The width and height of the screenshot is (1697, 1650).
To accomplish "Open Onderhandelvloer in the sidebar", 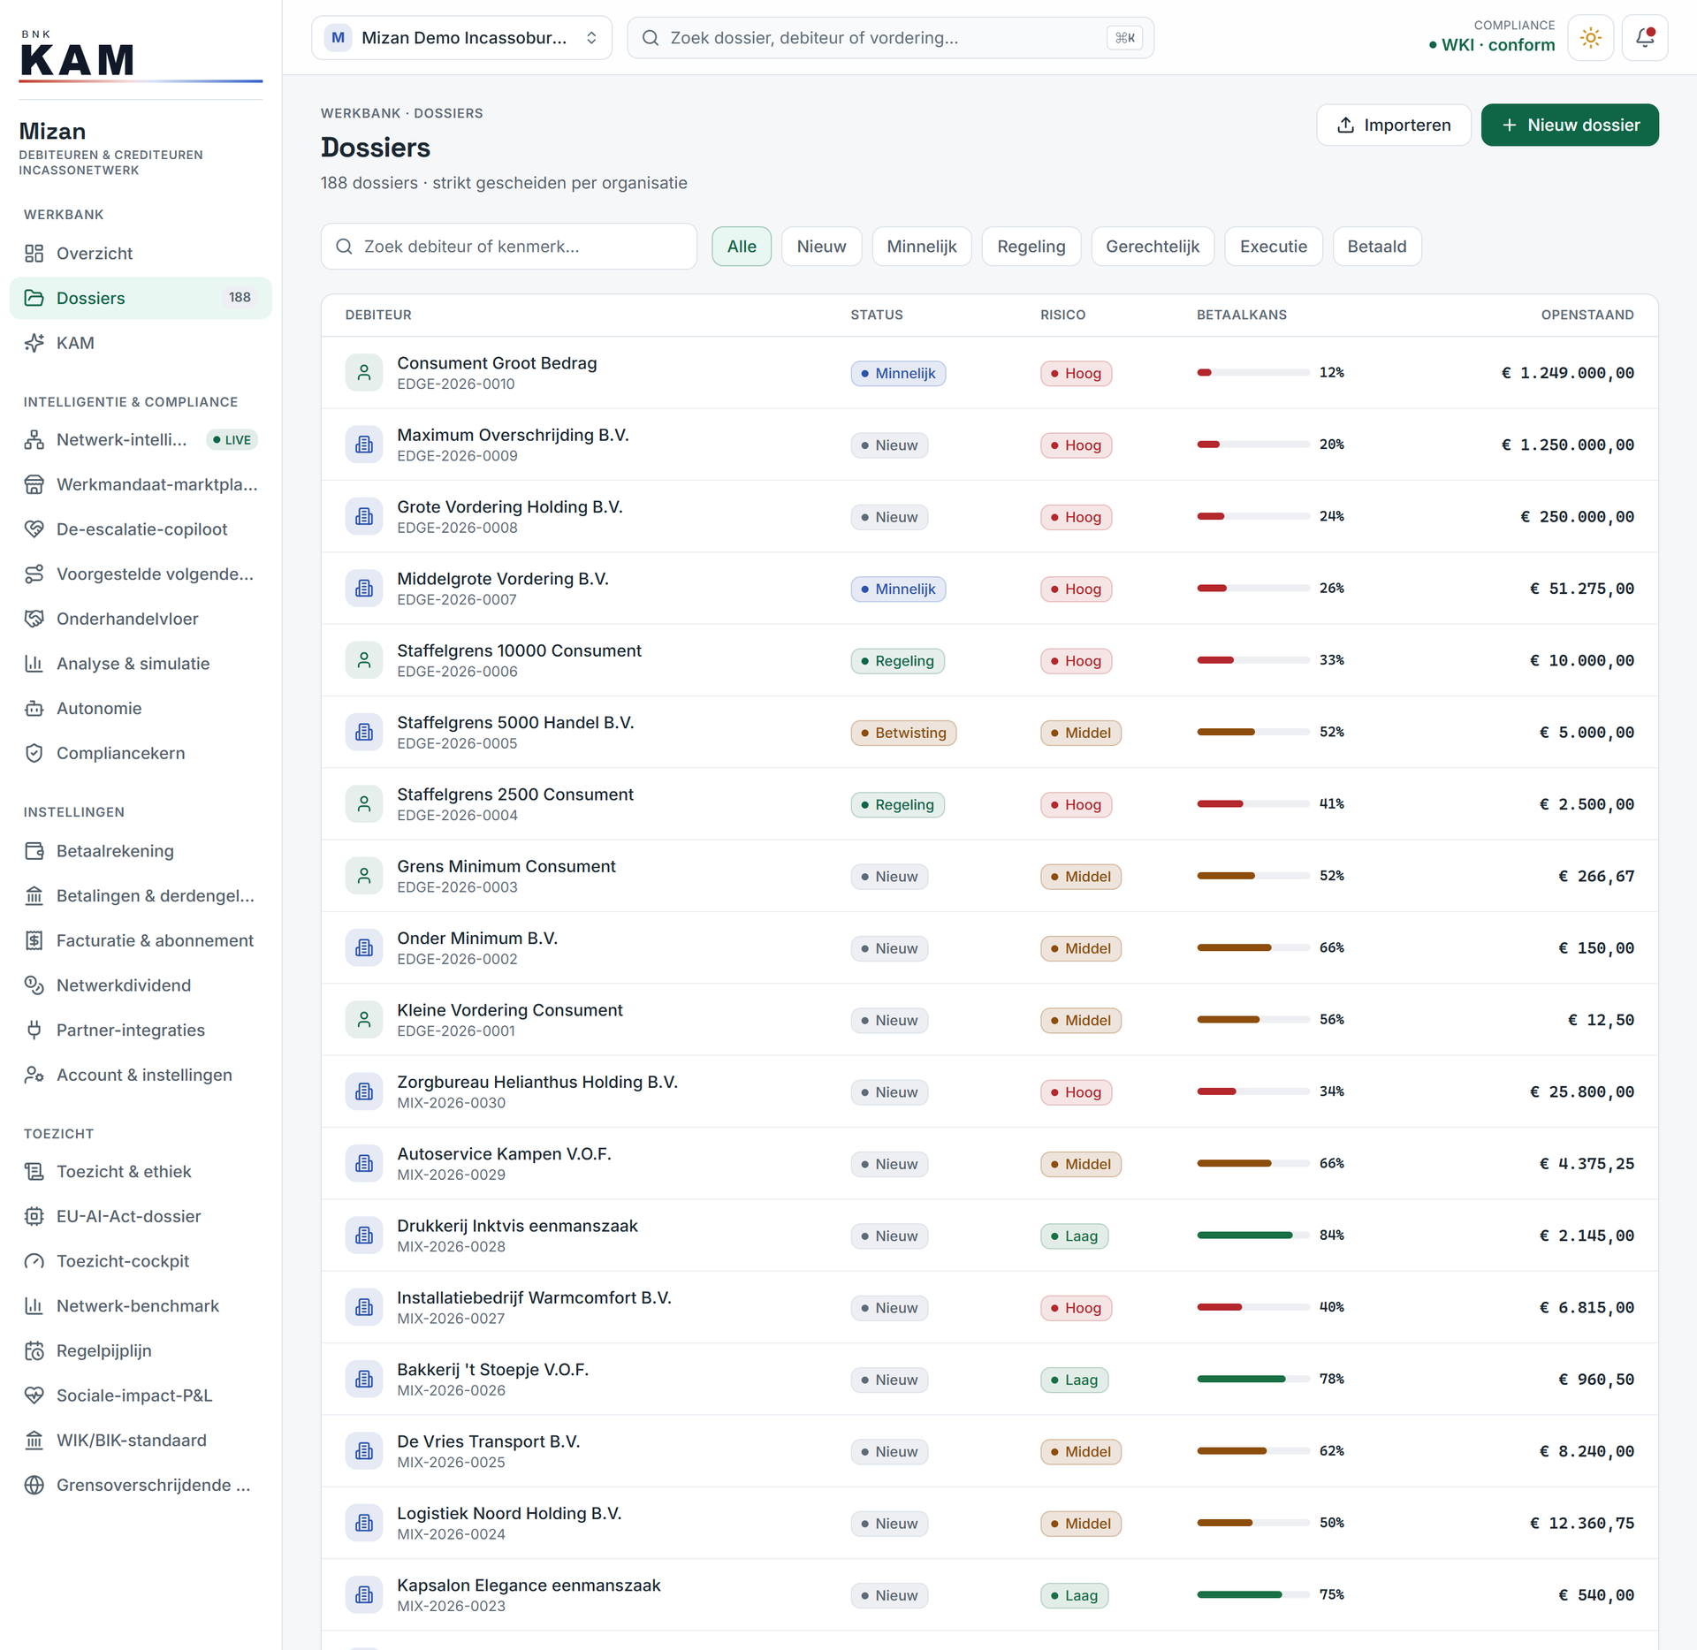I will [x=141, y=619].
